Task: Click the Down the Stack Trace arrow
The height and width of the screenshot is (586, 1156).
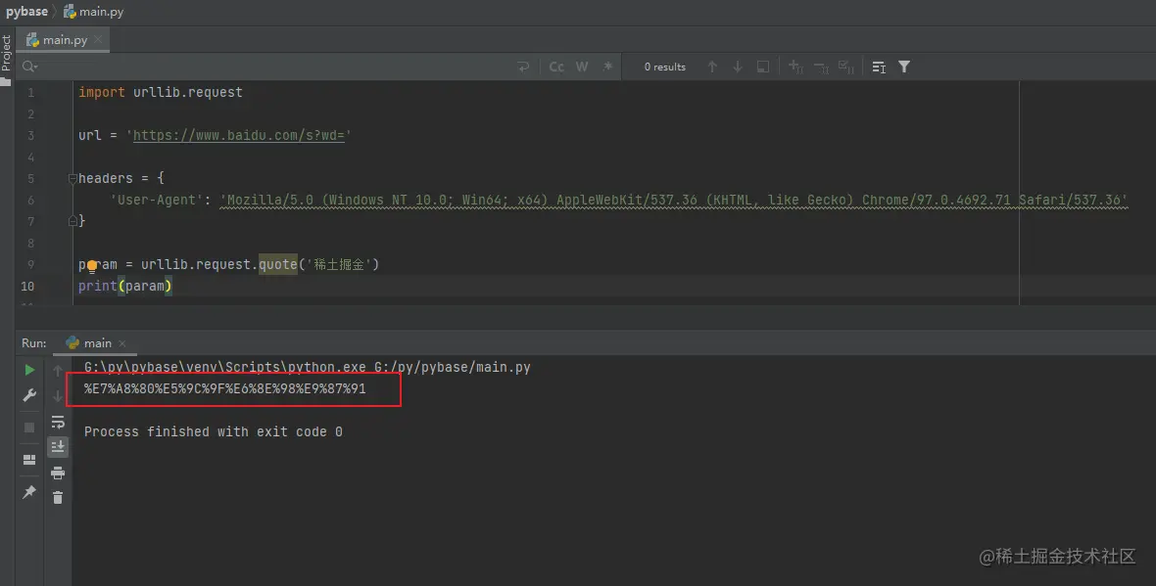Action: 58,396
